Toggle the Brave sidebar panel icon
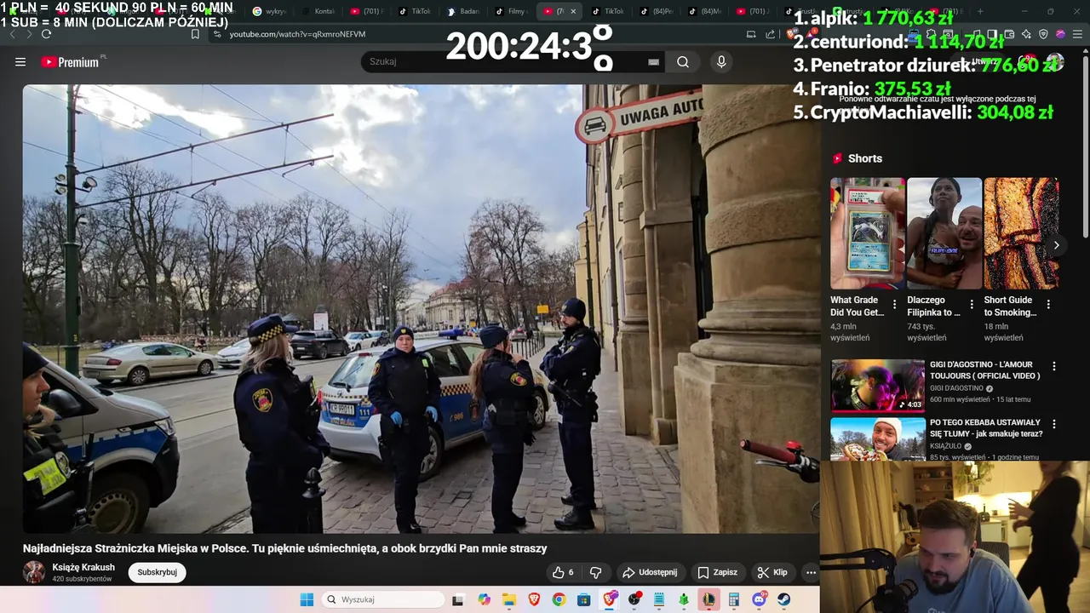 pos(992,34)
